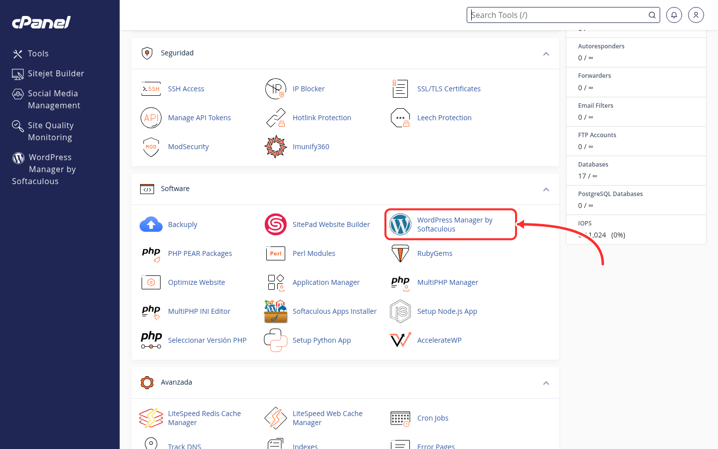
Task: Click the FTP Accounts statistic label
Action: (x=597, y=135)
